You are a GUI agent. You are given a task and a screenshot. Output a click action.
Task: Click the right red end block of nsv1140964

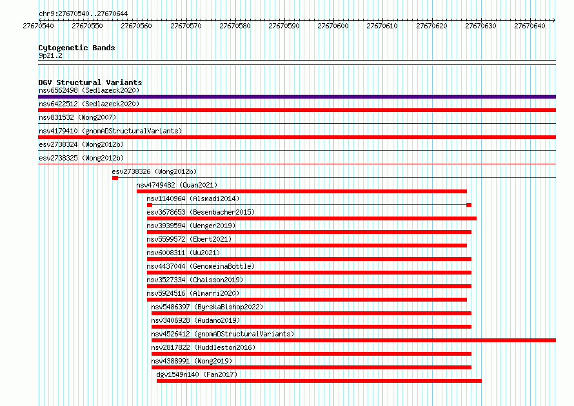469,205
